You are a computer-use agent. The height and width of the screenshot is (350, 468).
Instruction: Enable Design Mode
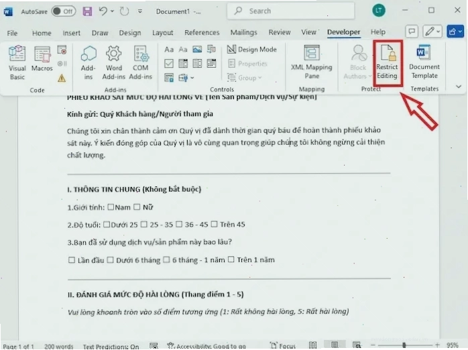pos(252,49)
